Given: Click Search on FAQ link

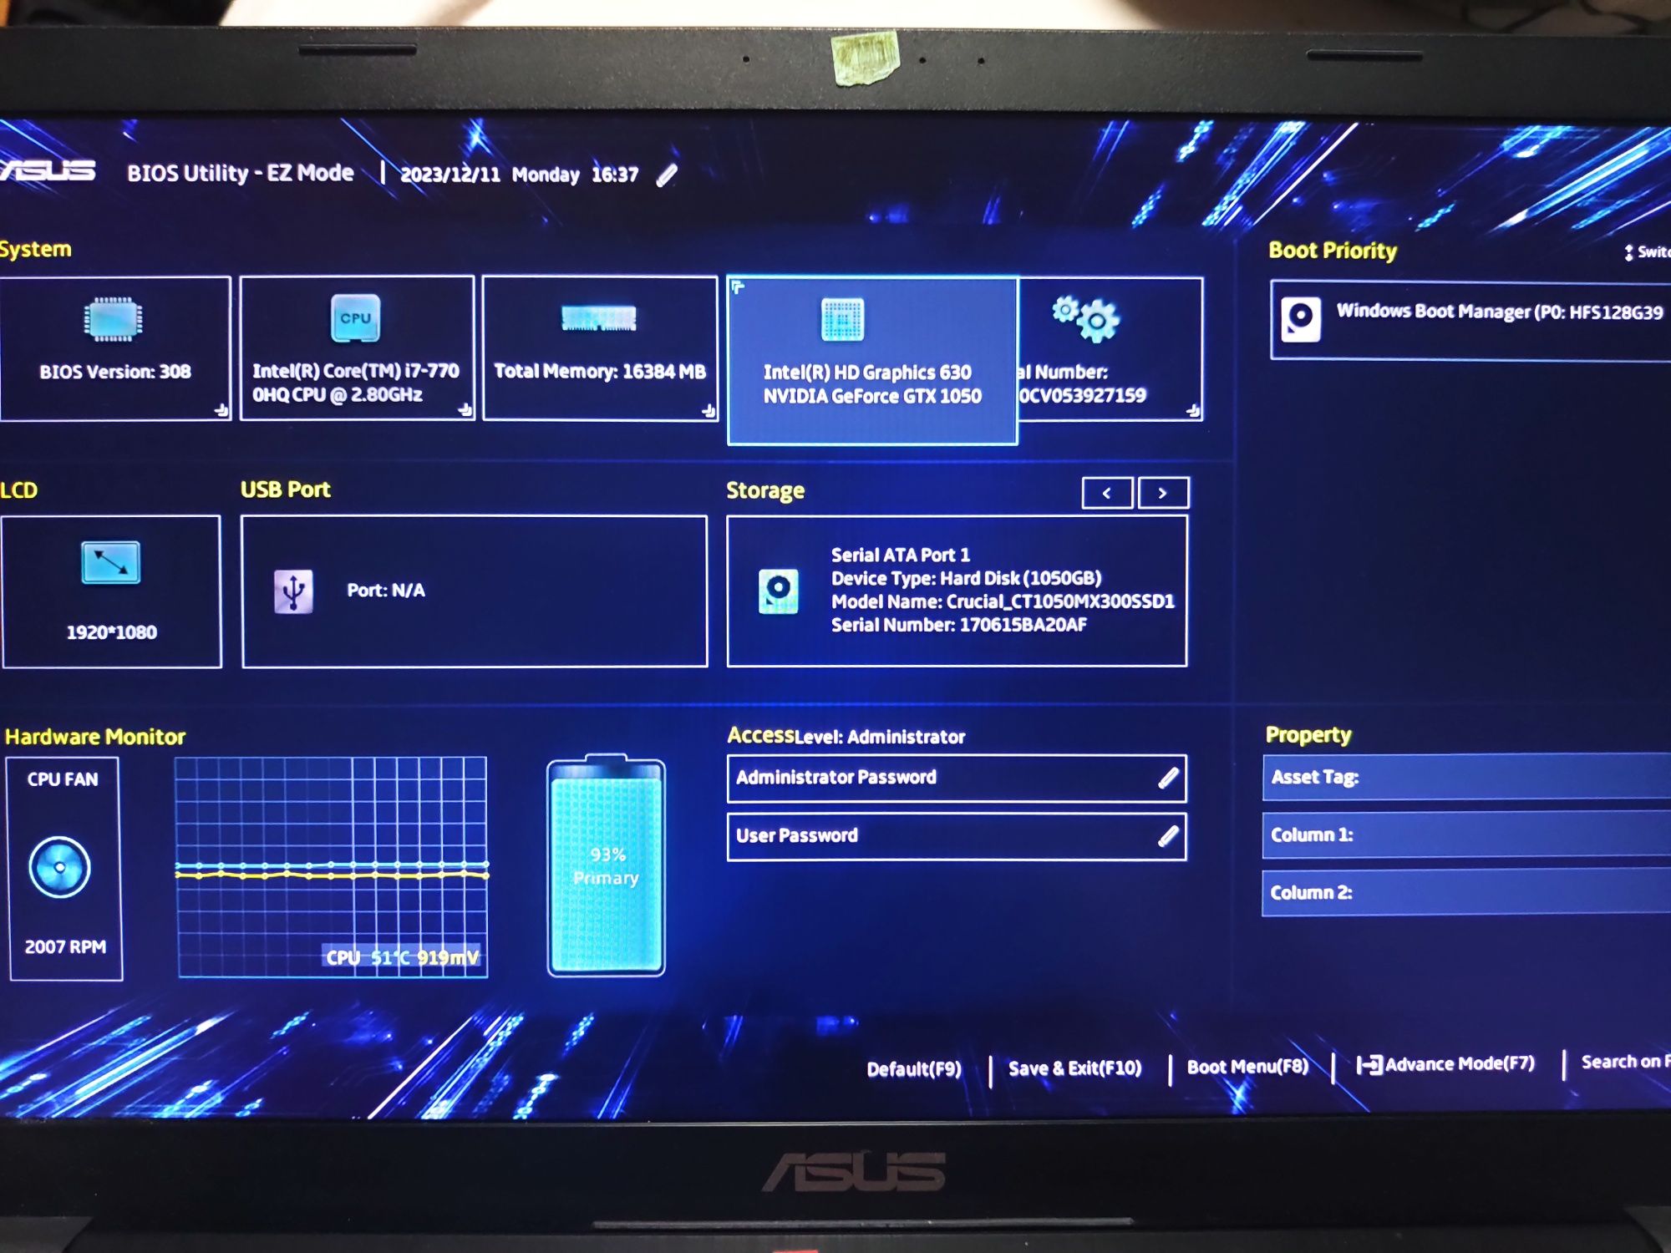Looking at the screenshot, I should (x=1625, y=1062).
